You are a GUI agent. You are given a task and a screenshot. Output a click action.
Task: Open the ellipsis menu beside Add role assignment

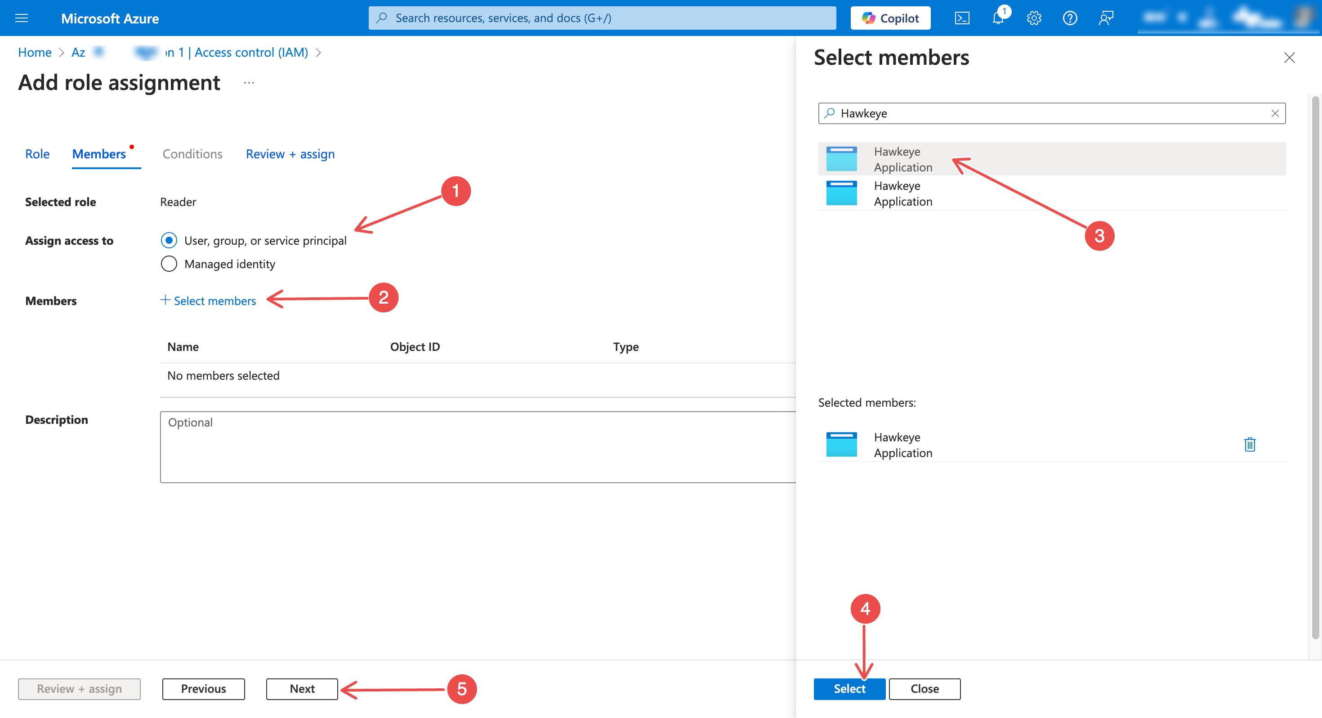coord(249,83)
